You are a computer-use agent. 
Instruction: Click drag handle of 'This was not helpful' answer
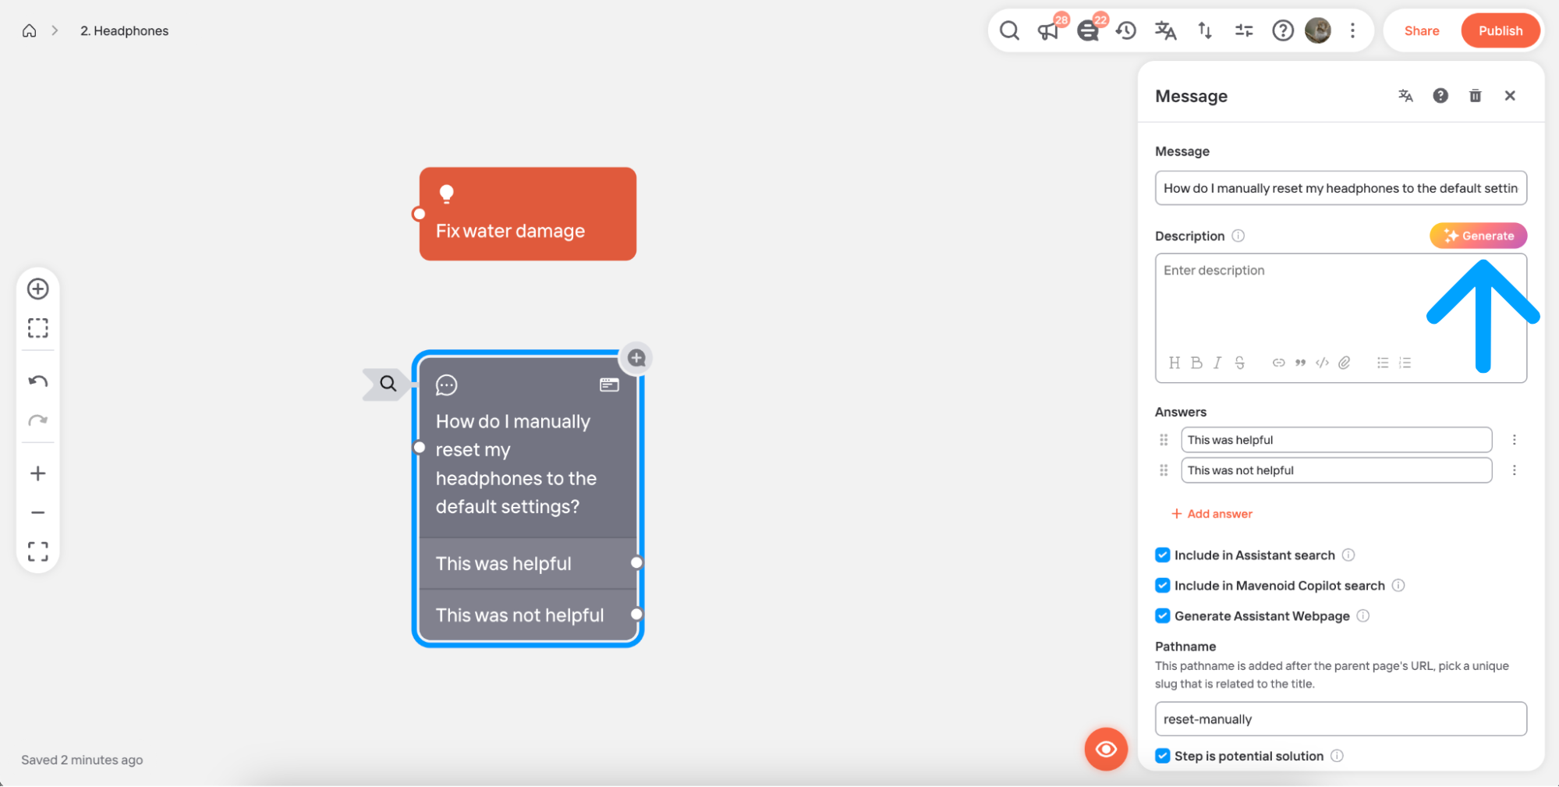coord(1164,470)
